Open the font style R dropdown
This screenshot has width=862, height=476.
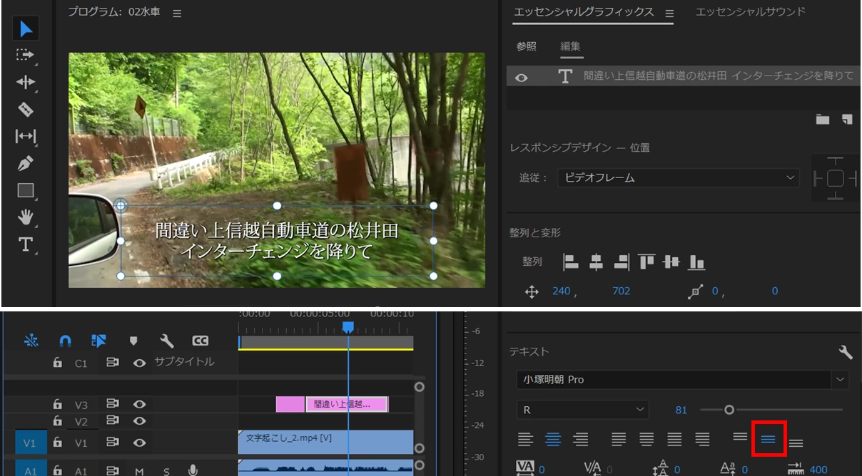(x=582, y=410)
